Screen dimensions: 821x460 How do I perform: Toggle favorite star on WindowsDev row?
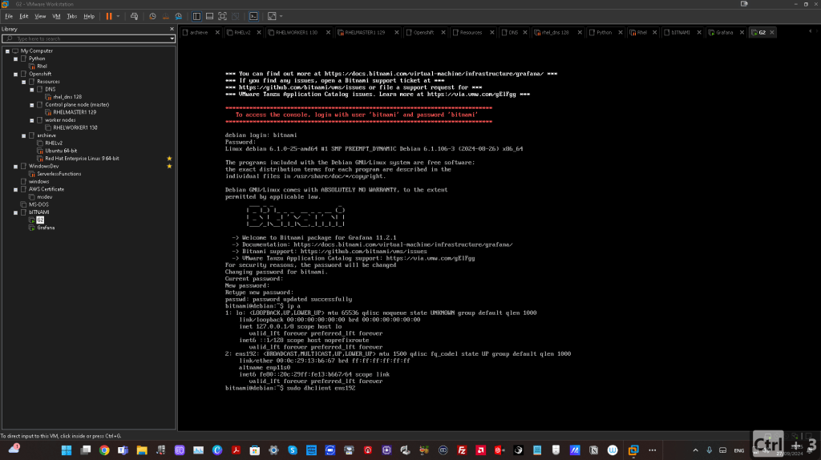click(x=169, y=167)
